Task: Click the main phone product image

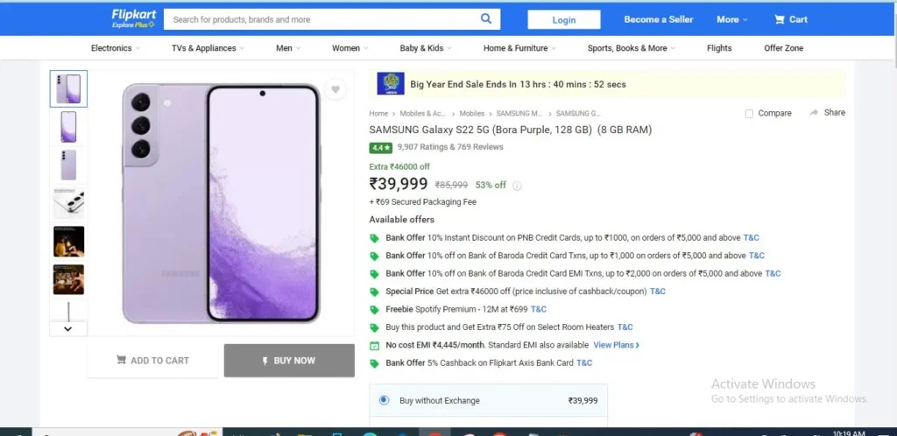Action: tap(221, 203)
